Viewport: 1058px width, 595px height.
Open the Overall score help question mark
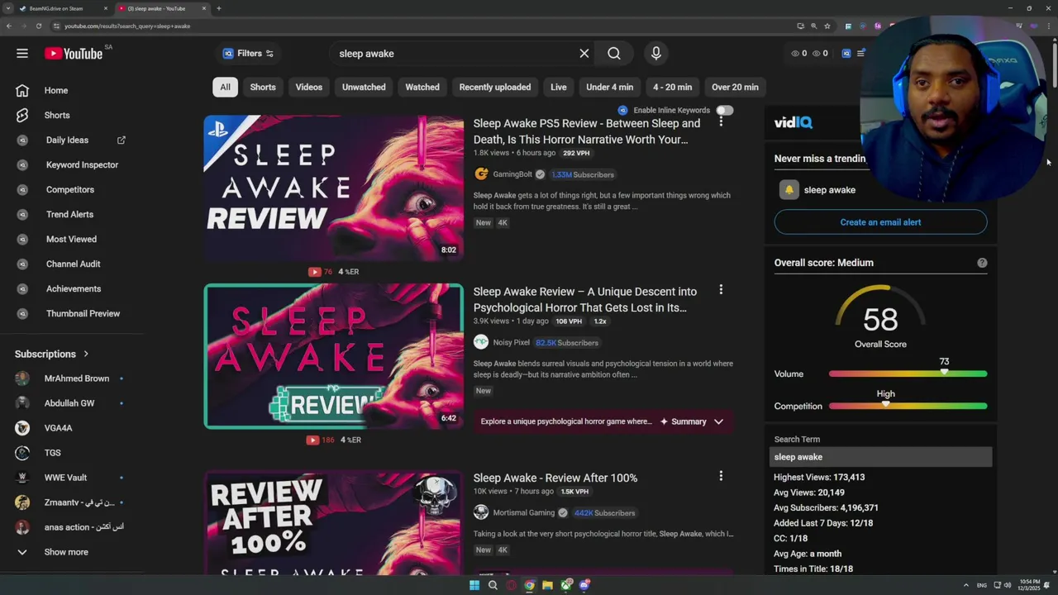point(982,263)
